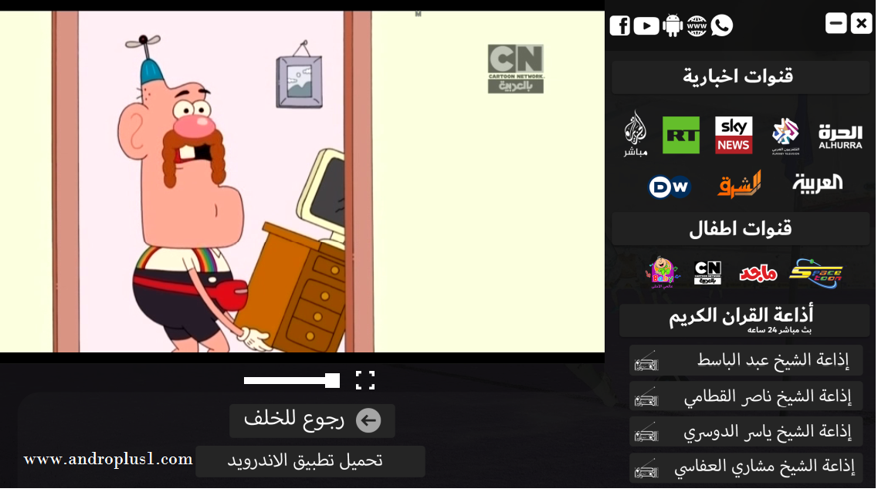Image resolution: width=878 pixels, height=492 pixels.
Task: Toggle fullscreen video mode
Action: pyautogui.click(x=365, y=380)
